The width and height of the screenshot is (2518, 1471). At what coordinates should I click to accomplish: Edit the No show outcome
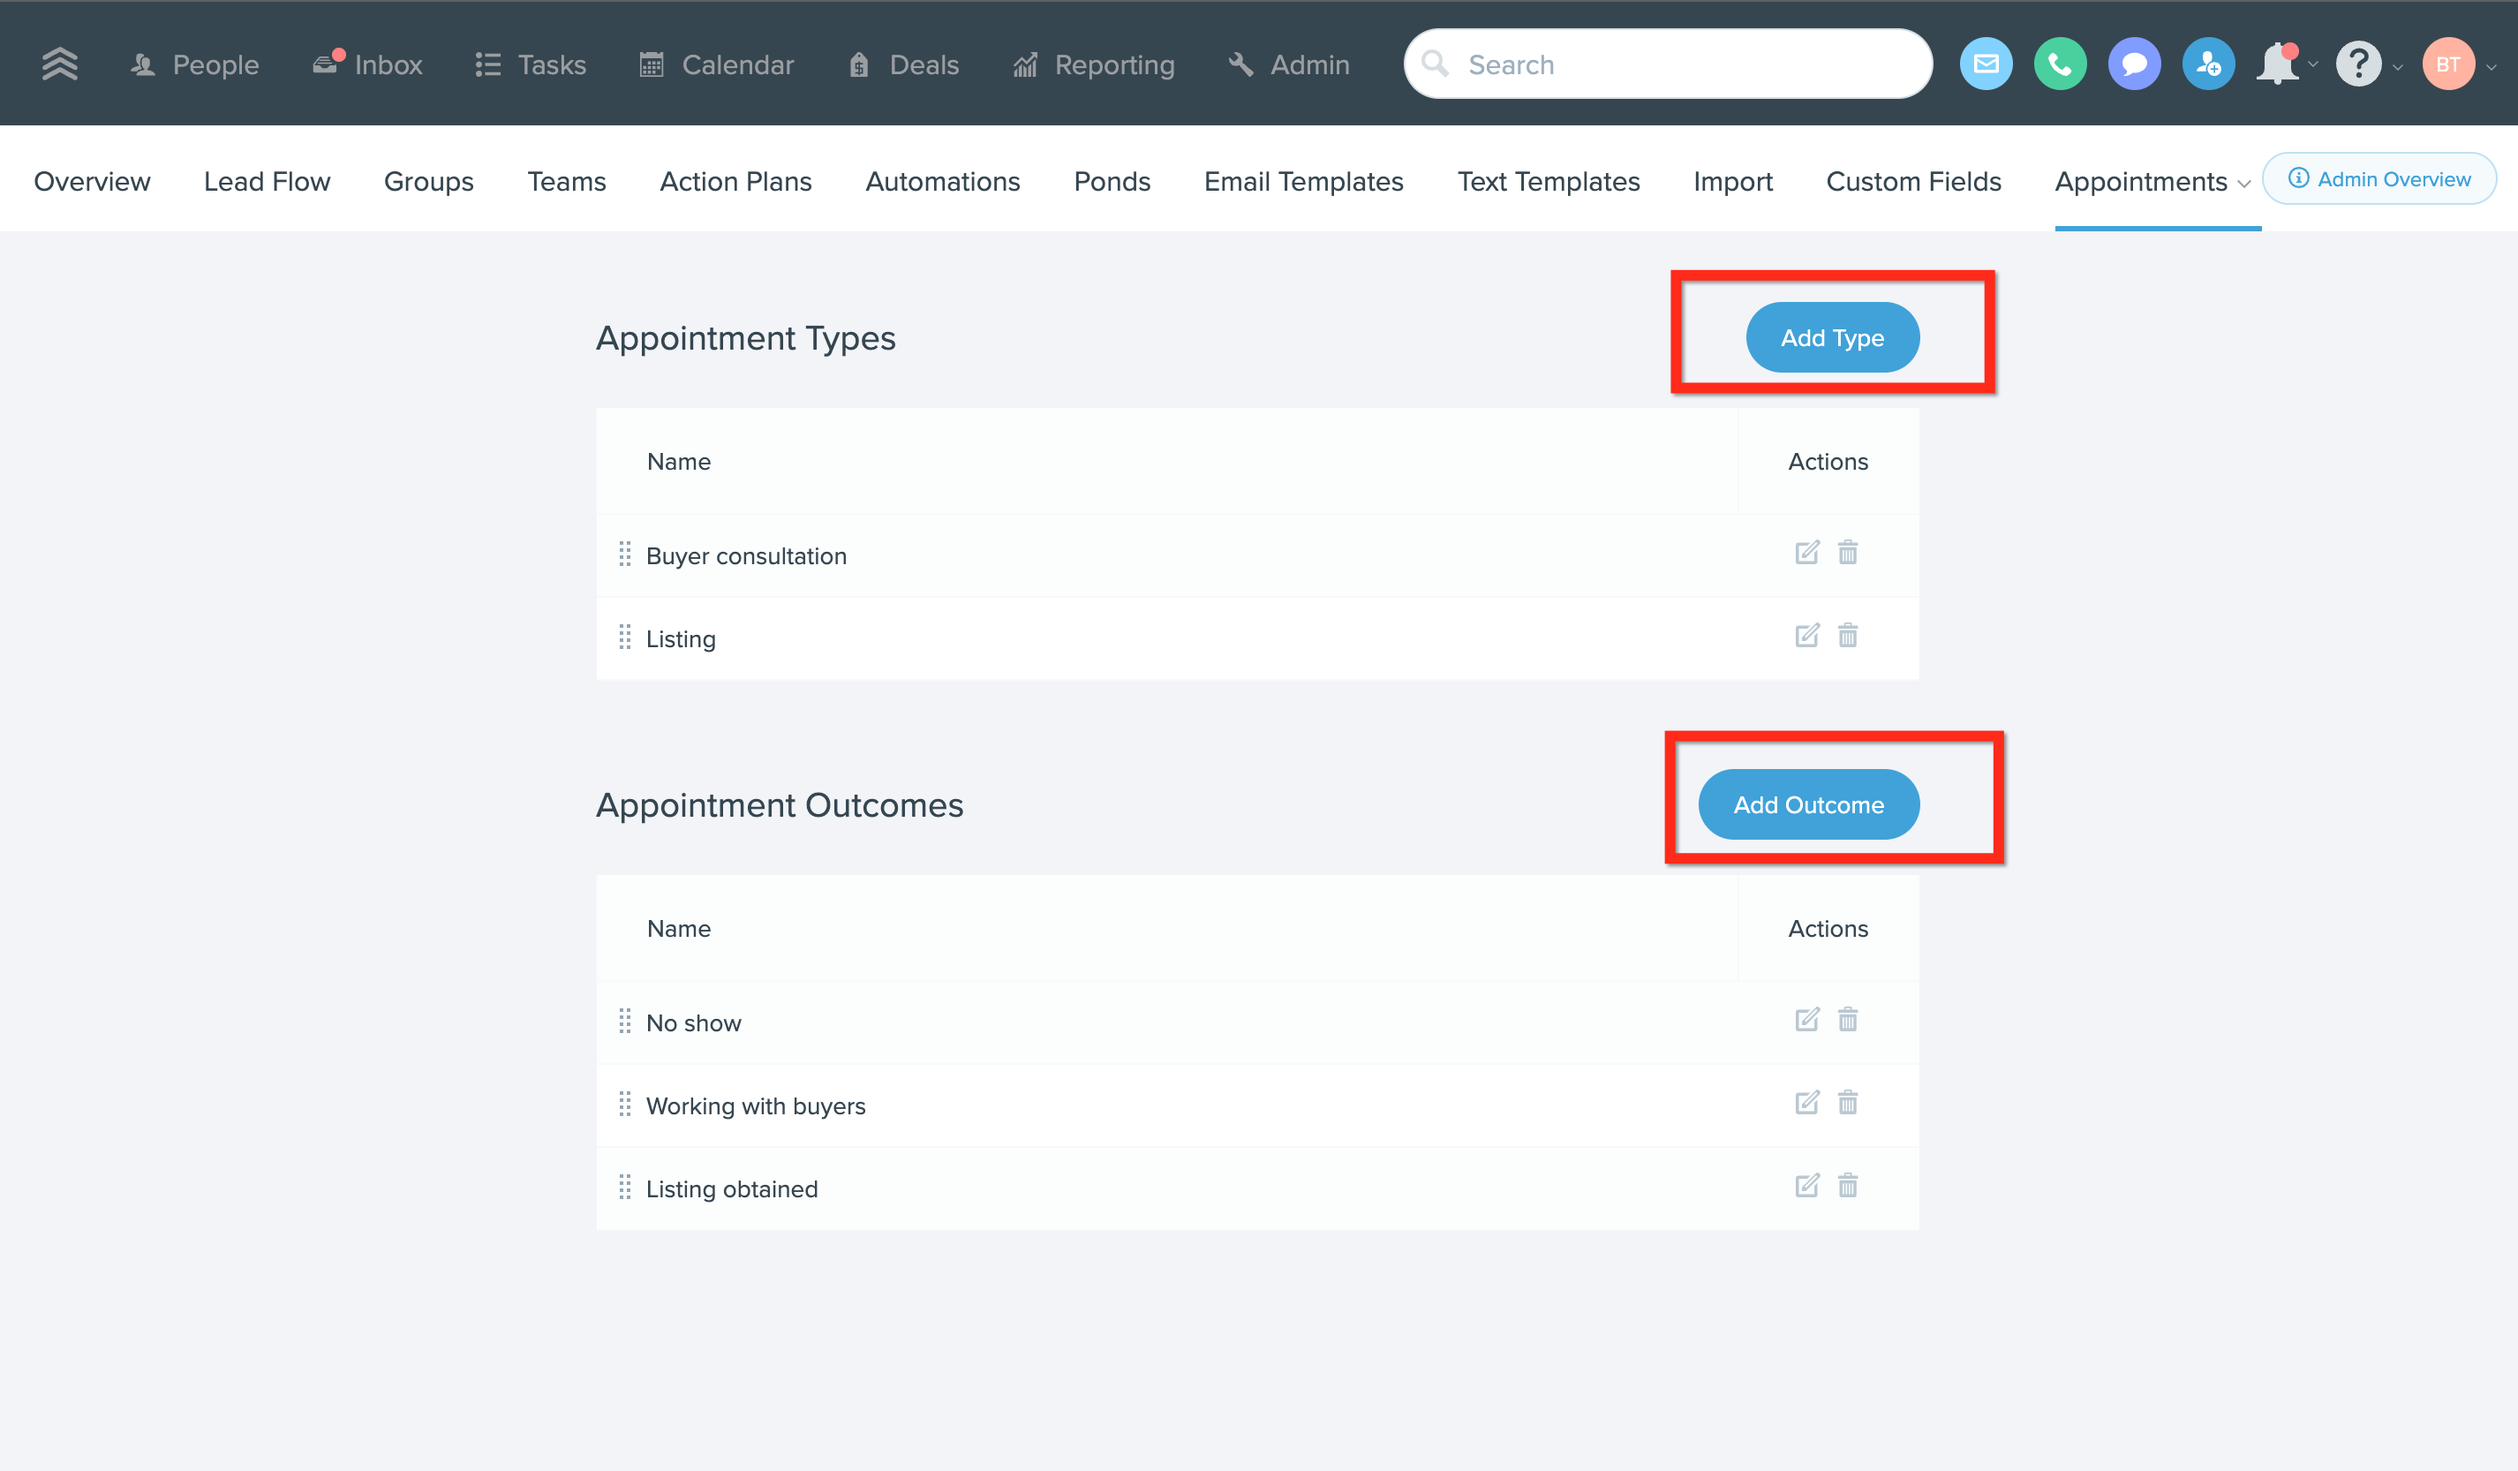[x=1806, y=1021]
